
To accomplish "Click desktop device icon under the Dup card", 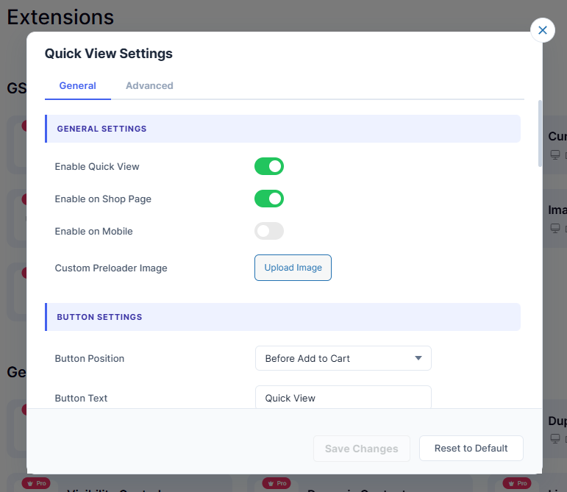I will click(555, 438).
